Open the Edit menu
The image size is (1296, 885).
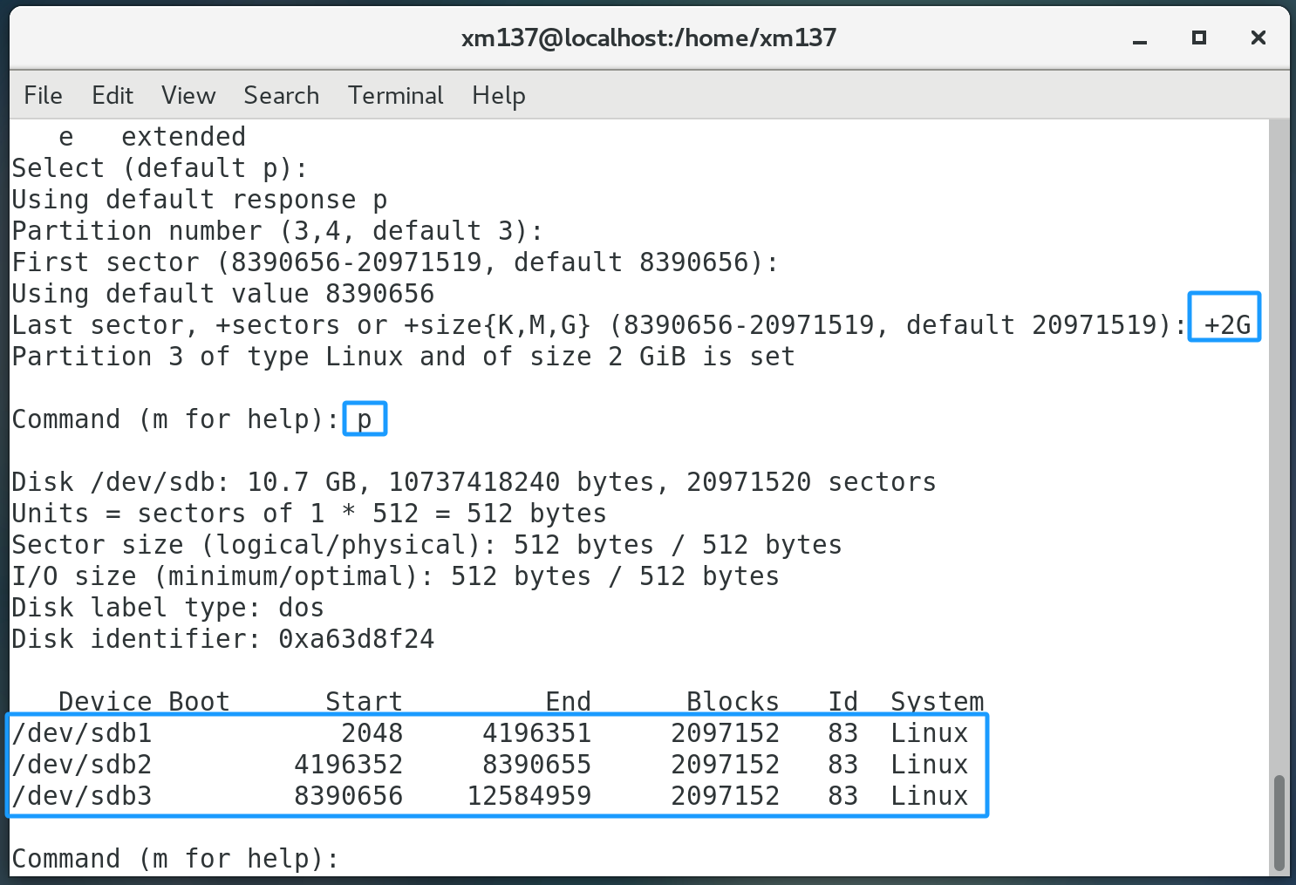pos(113,95)
